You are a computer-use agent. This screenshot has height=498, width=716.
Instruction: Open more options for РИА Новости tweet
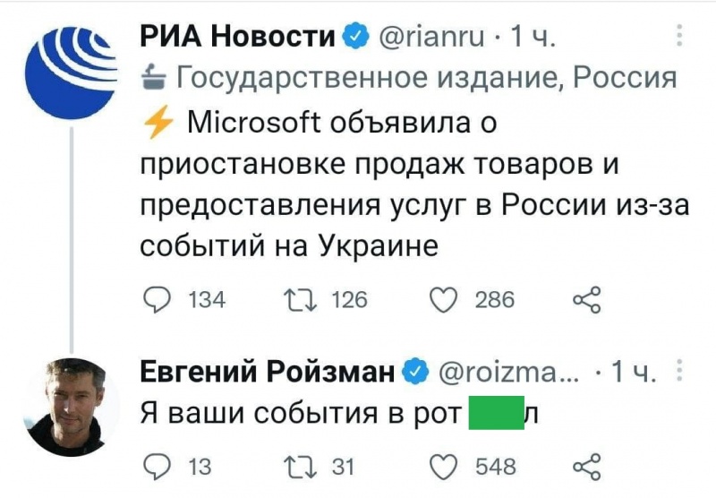pyautogui.click(x=679, y=35)
